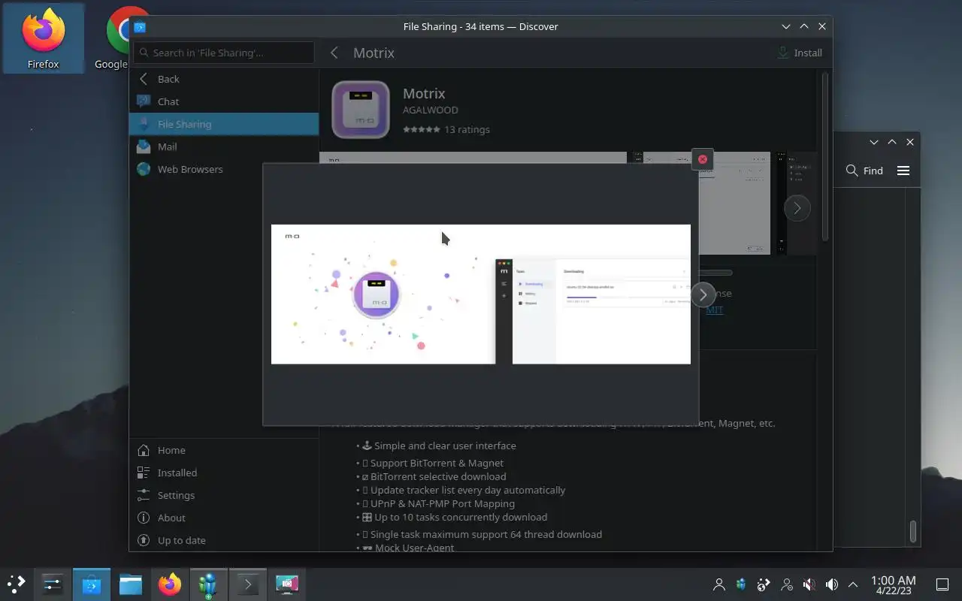
Task: Click the tray icon just left of muted speaker
Action: coord(787,584)
